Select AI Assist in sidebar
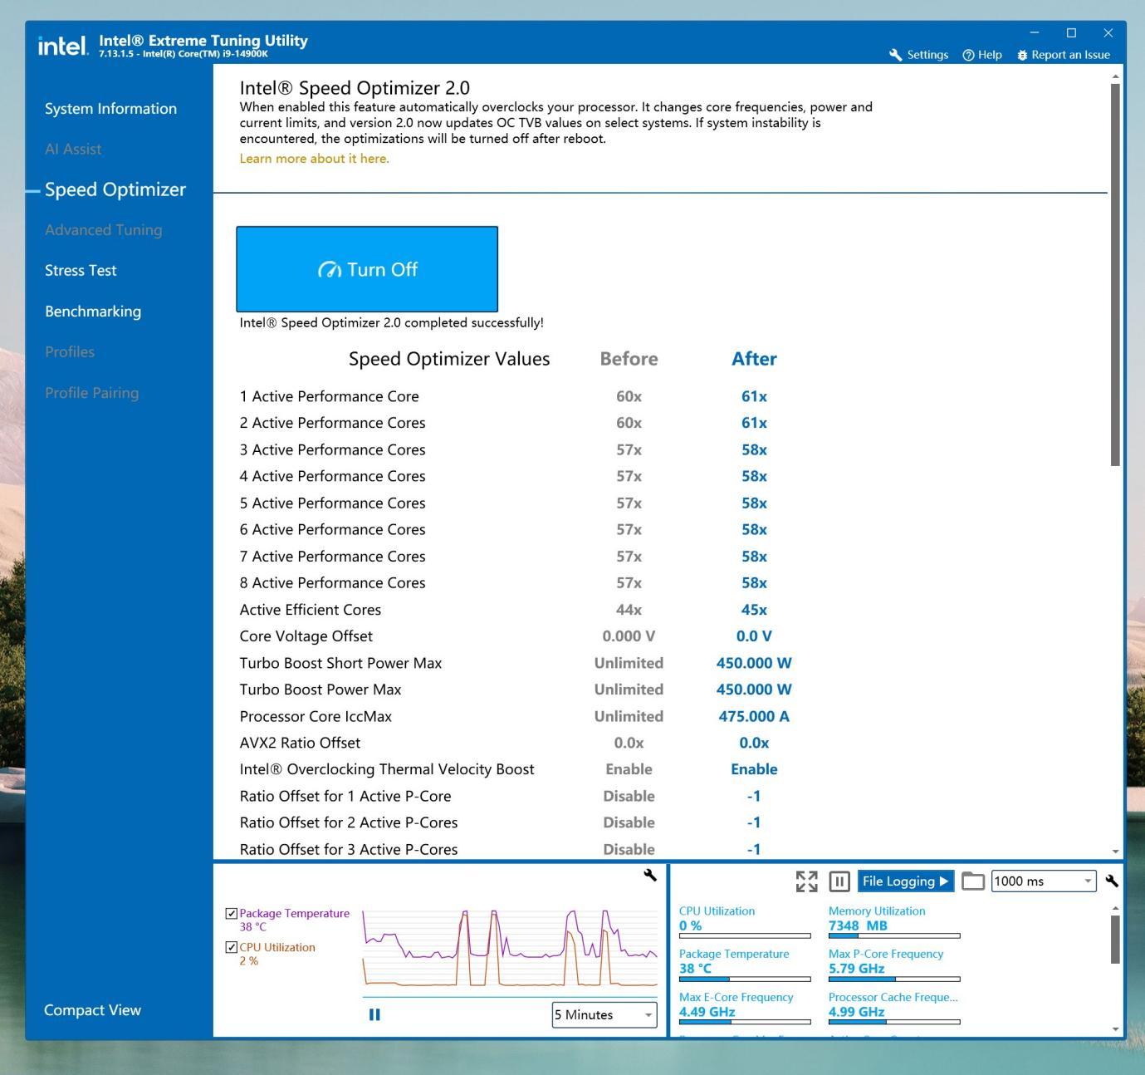1145x1075 pixels. (x=73, y=150)
